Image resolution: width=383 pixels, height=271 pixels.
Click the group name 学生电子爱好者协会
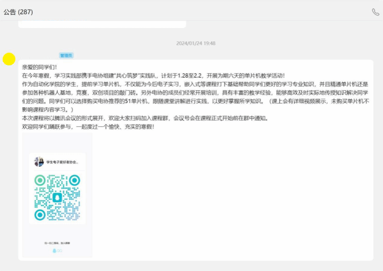[62, 162]
